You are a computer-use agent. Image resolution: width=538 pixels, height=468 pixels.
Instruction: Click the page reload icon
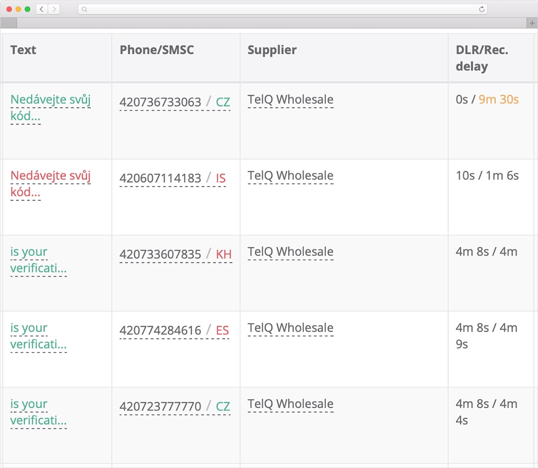click(x=482, y=9)
